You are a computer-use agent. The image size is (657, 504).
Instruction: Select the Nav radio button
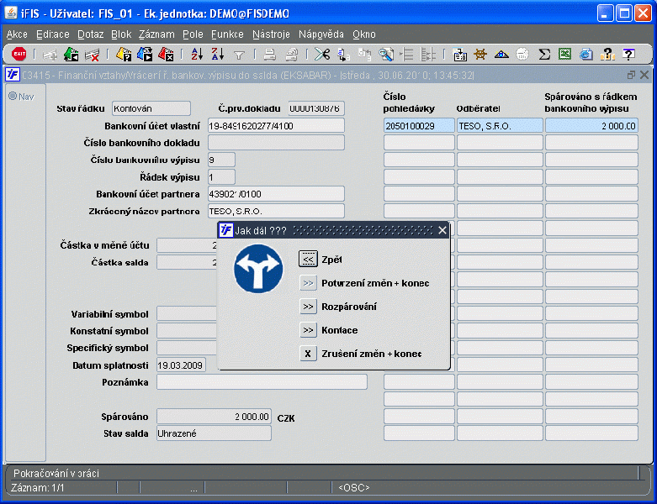pyautogui.click(x=13, y=96)
